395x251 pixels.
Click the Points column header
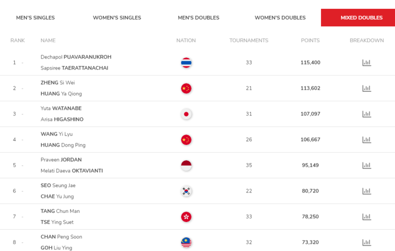[310, 40]
